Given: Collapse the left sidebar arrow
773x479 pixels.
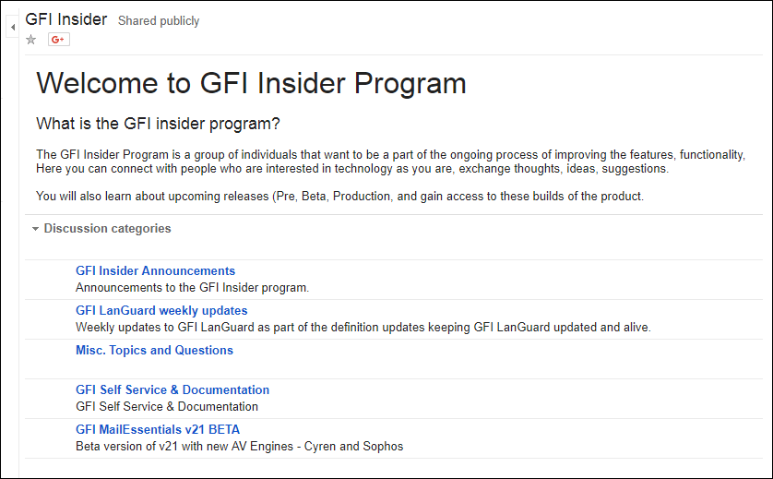Looking at the screenshot, I should (13, 27).
